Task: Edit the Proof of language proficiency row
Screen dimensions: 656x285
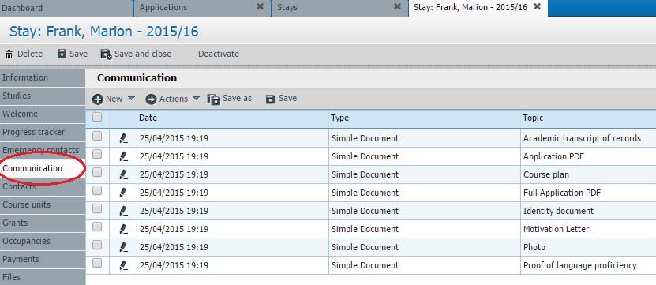Action: point(123,265)
